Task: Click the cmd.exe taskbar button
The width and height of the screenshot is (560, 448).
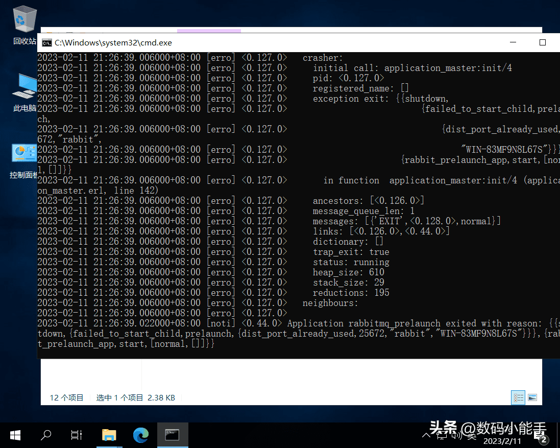Action: 172,435
